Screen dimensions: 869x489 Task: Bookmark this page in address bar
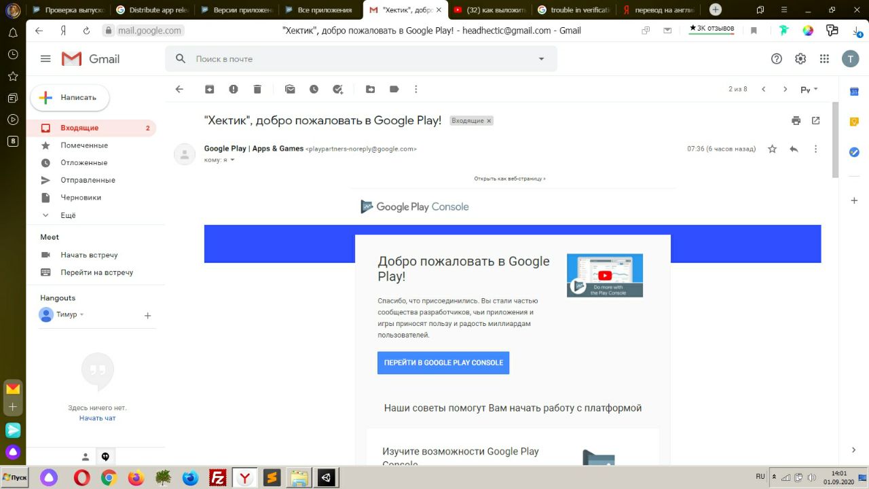754,31
